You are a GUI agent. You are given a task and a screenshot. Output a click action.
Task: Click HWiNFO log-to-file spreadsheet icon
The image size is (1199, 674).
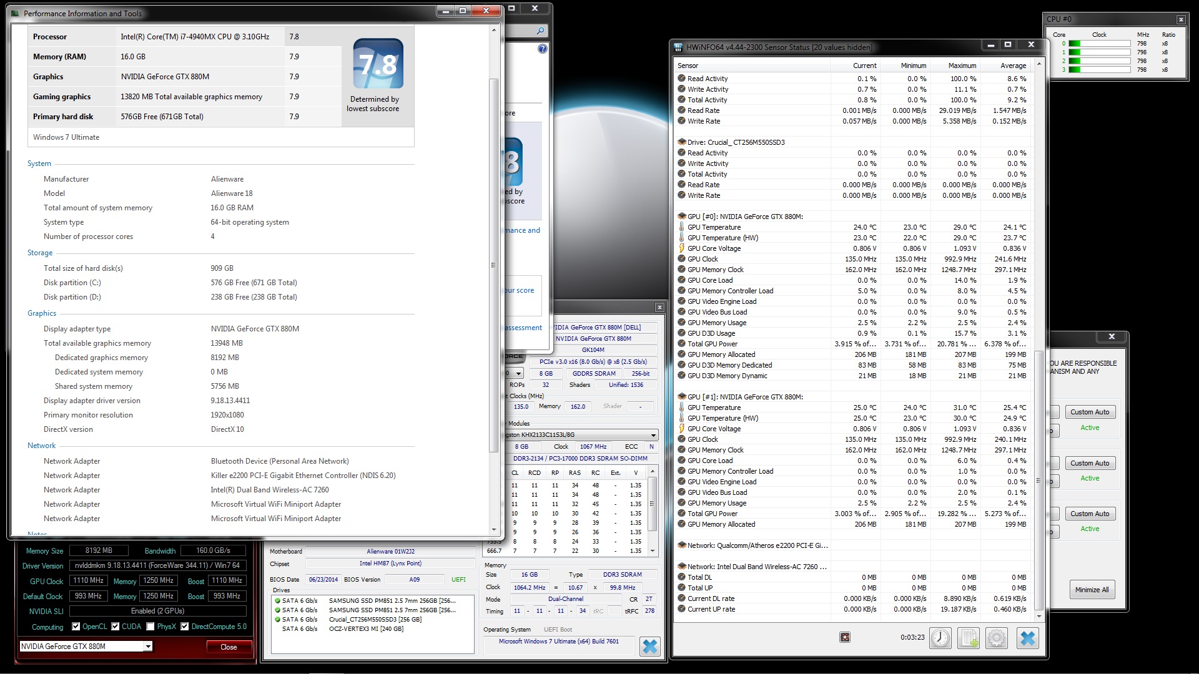coord(969,638)
